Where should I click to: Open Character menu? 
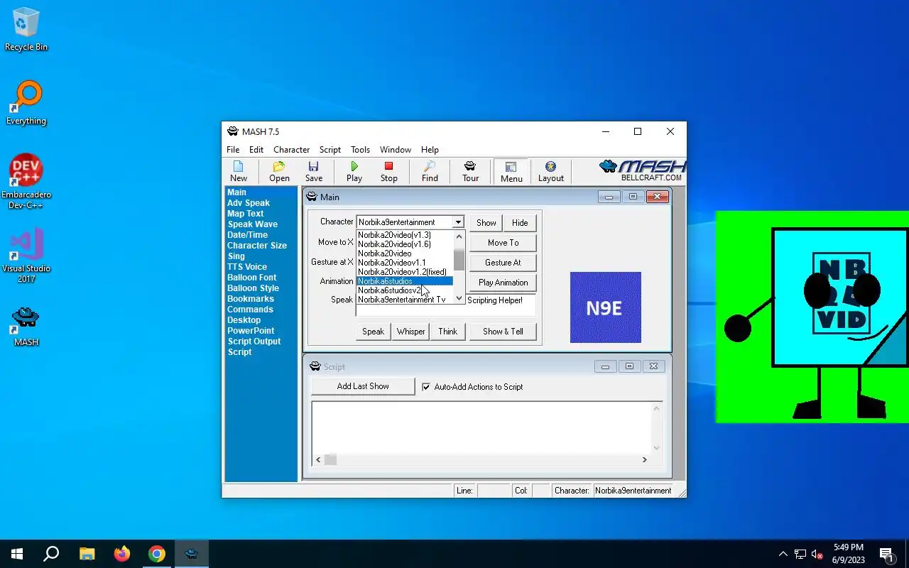291,150
